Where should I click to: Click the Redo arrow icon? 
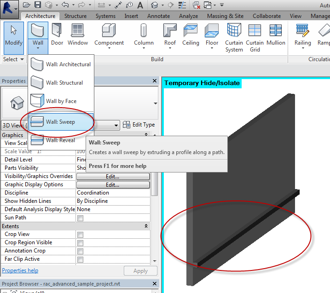click(81, 5)
